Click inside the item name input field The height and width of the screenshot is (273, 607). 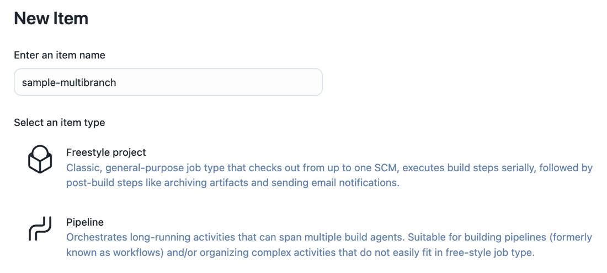[x=168, y=82]
